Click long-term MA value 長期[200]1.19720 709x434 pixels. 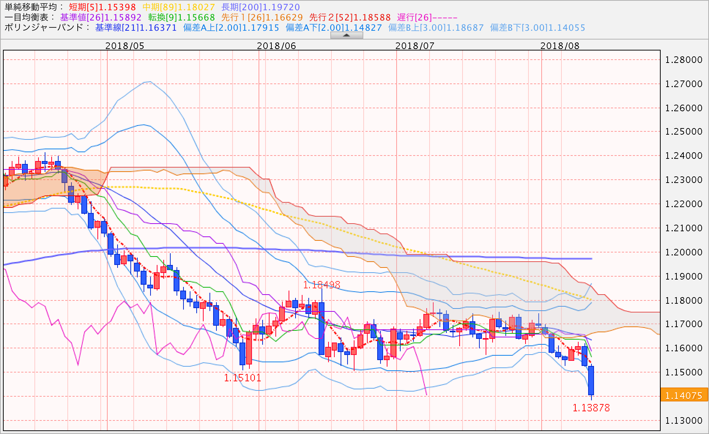coord(261,7)
